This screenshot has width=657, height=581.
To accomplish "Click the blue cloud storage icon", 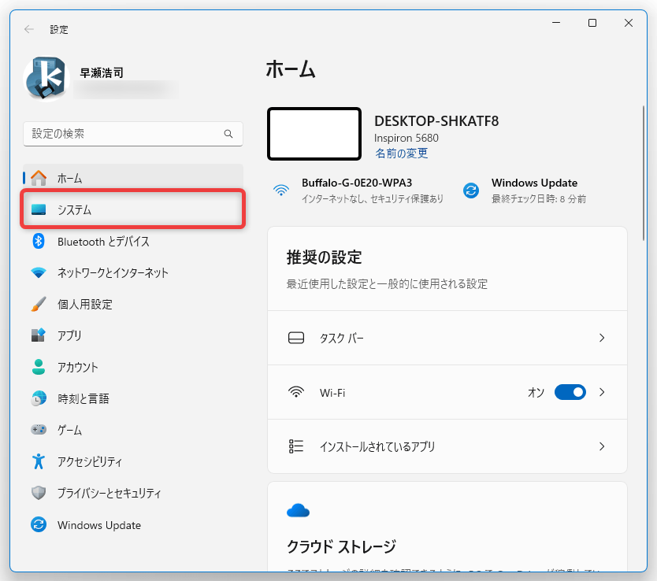I will click(x=298, y=511).
